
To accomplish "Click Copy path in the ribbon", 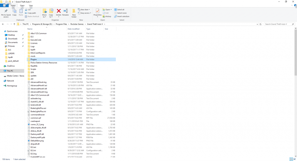I will [x=30, y=13].
